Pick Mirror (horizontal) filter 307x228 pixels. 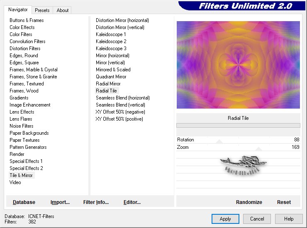[112, 56]
